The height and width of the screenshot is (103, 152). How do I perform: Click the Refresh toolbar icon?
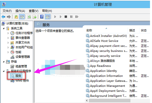click(x=29, y=17)
